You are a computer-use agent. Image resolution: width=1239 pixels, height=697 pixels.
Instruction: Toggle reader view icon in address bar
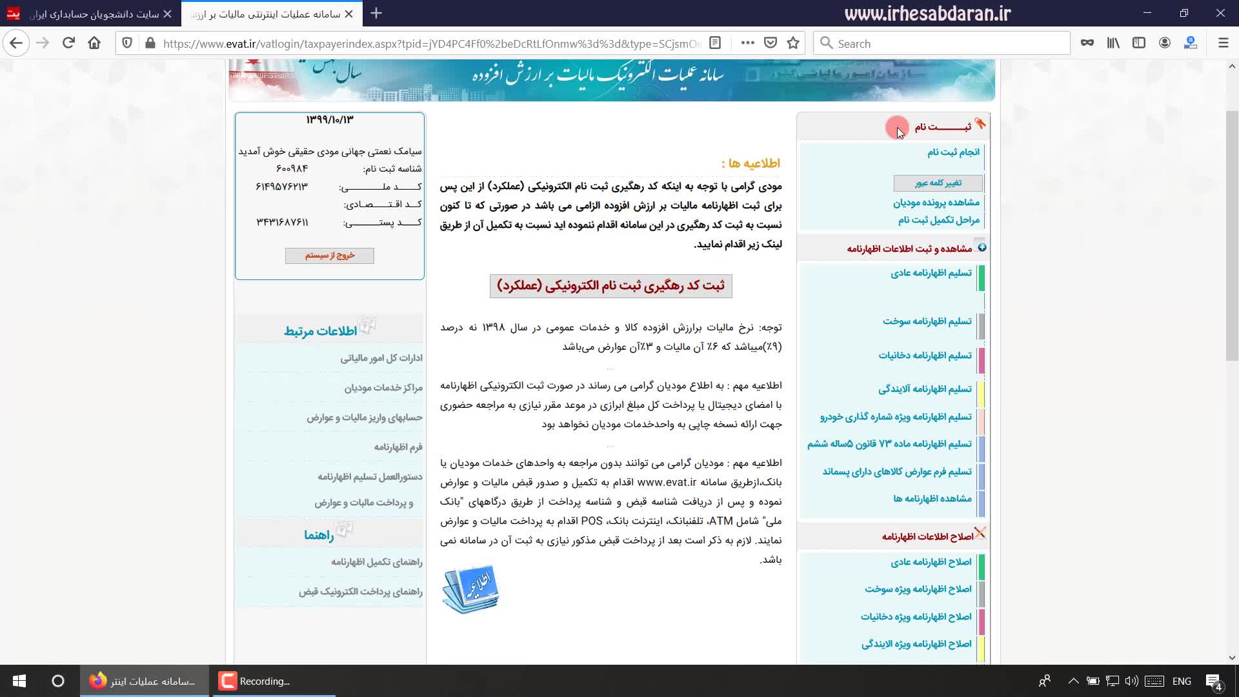[x=715, y=43]
